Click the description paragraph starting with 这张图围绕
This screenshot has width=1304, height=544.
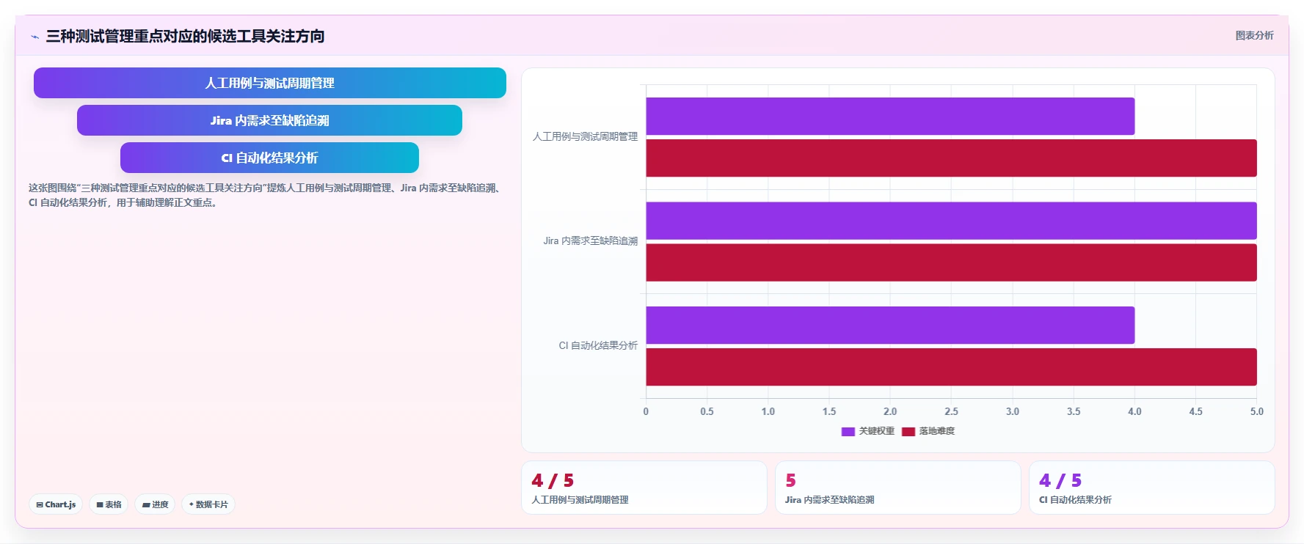point(266,195)
